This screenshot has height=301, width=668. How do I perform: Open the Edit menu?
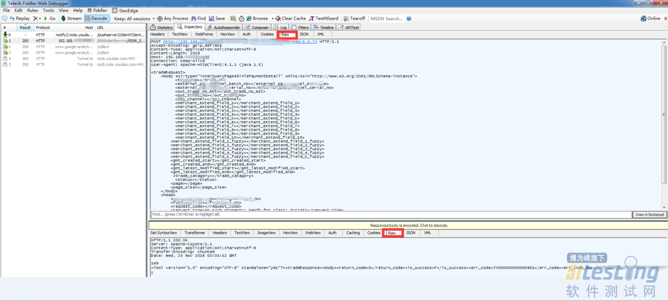click(x=18, y=10)
